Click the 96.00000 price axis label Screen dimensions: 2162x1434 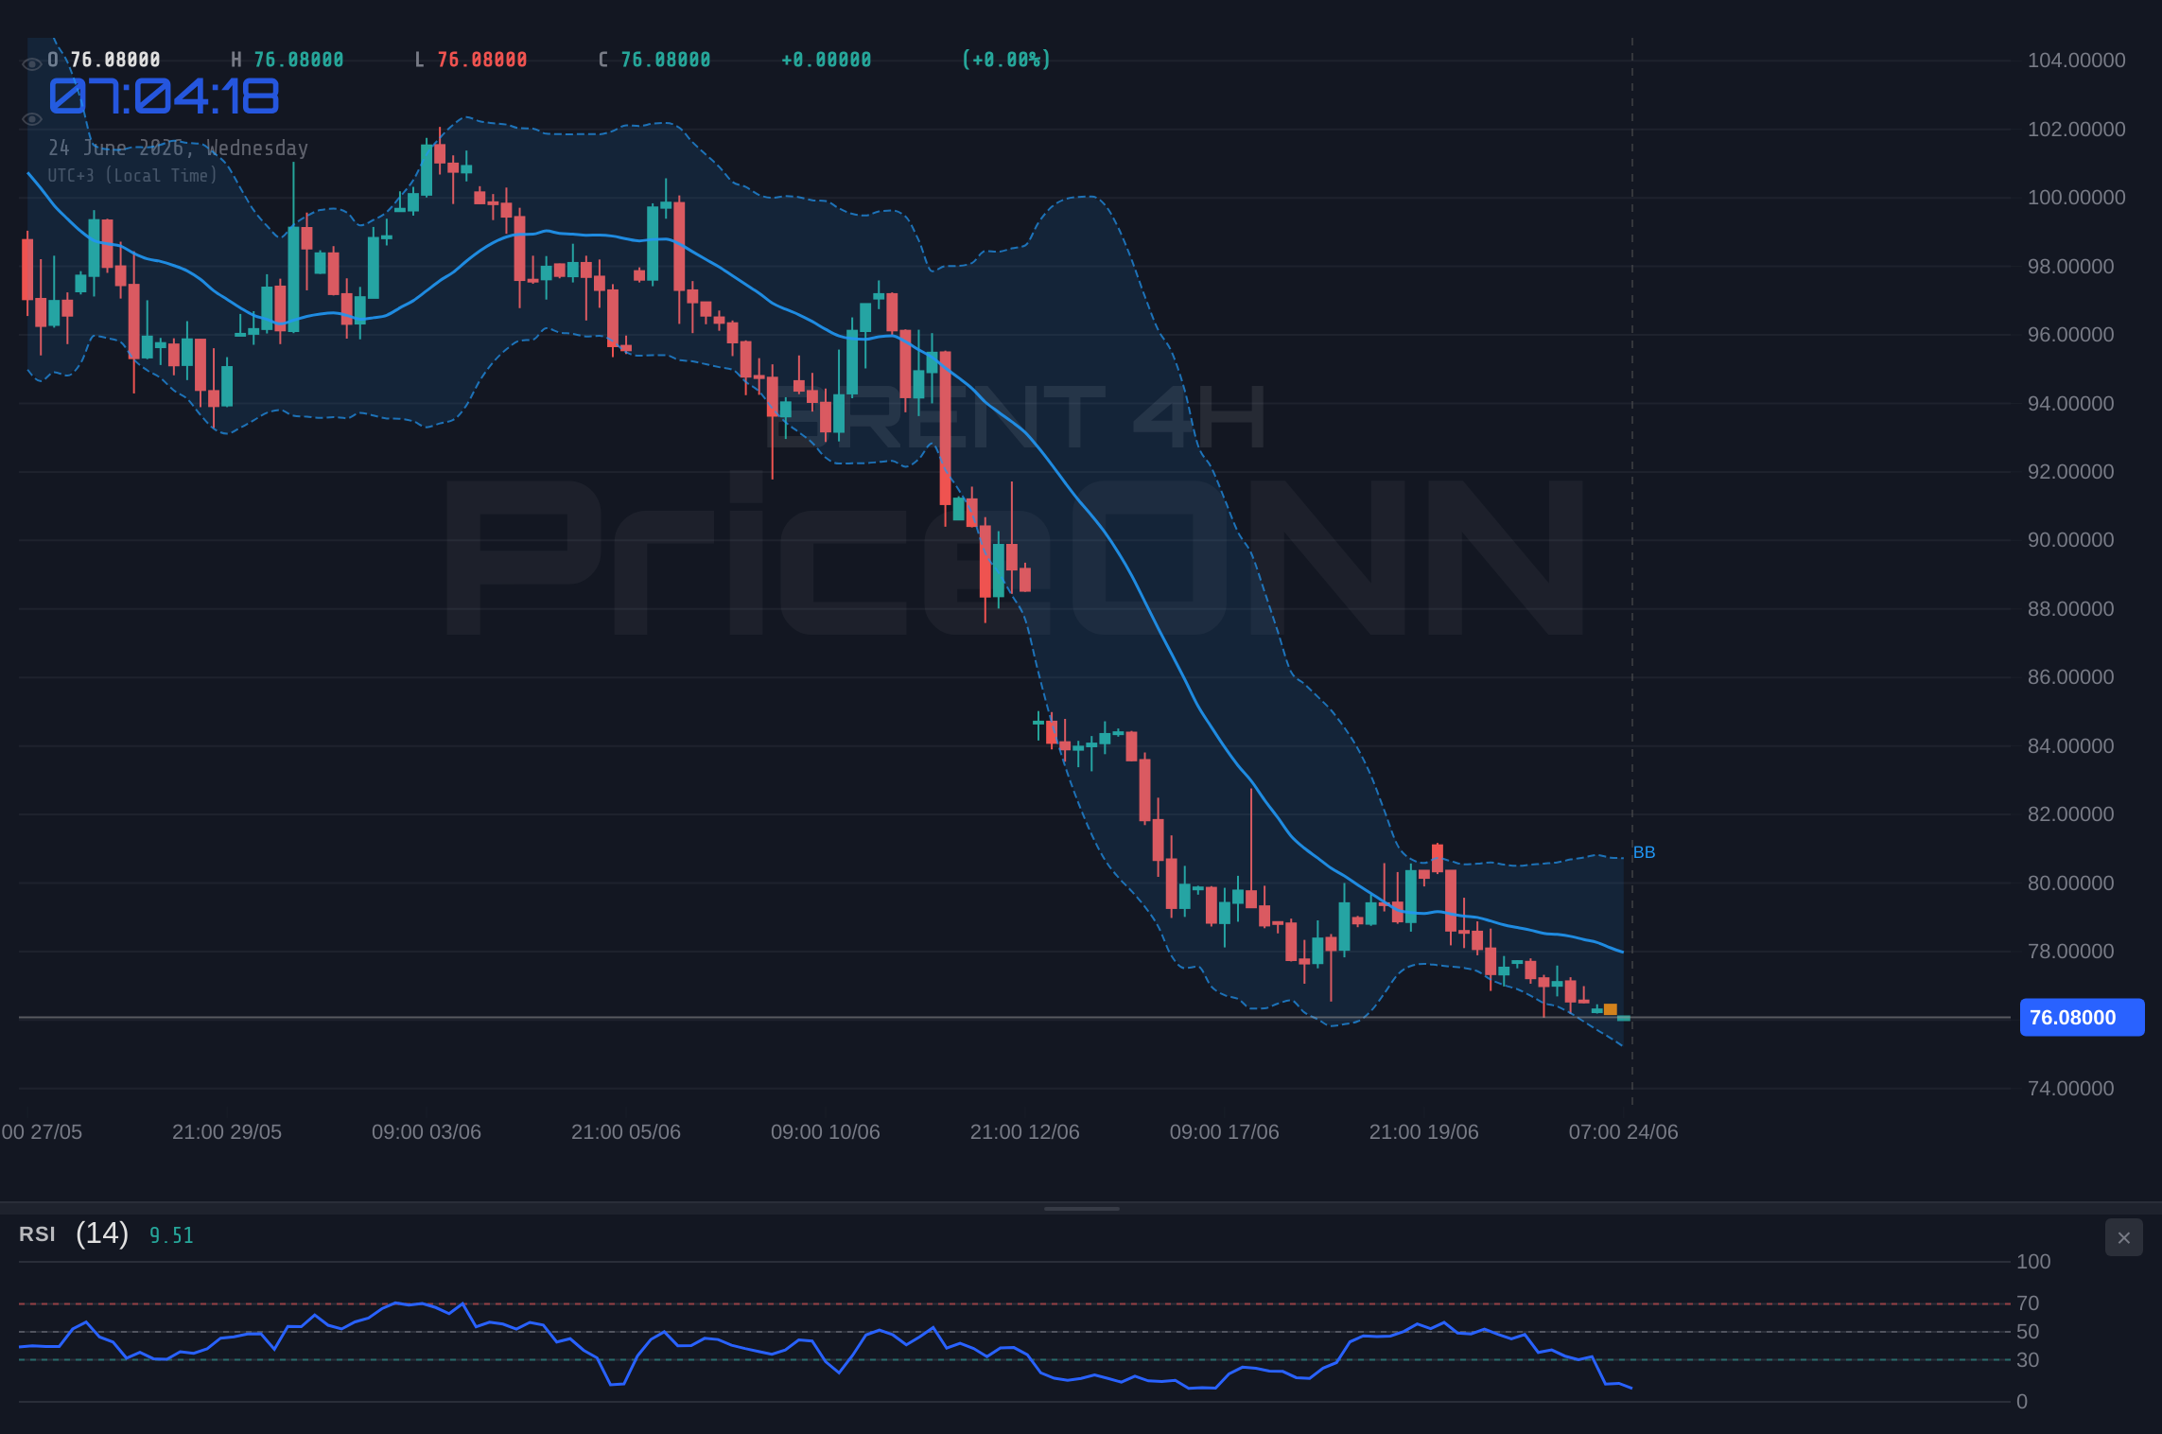(x=2070, y=335)
